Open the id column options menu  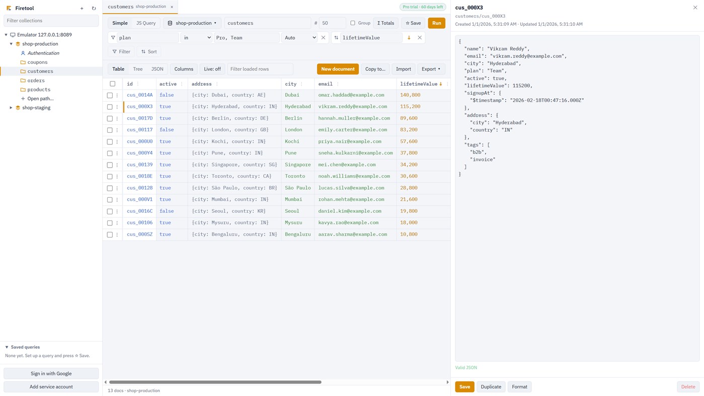pos(138,84)
